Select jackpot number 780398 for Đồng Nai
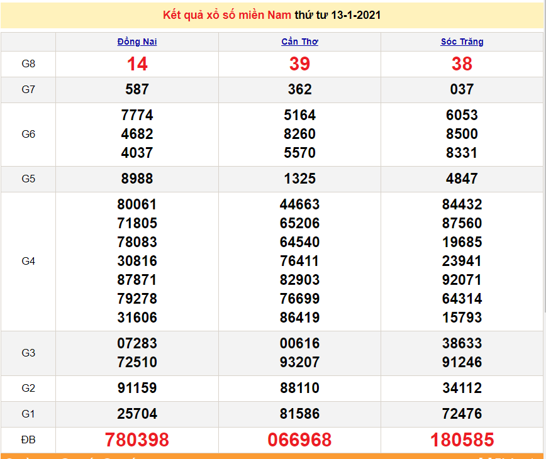The image size is (546, 459). (136, 440)
